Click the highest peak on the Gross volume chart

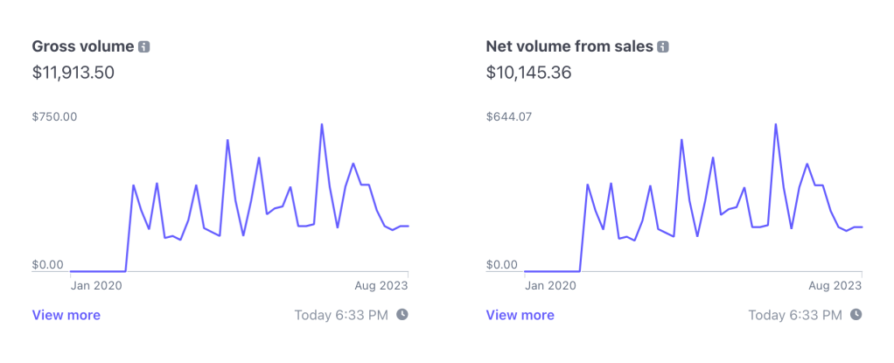(322, 124)
